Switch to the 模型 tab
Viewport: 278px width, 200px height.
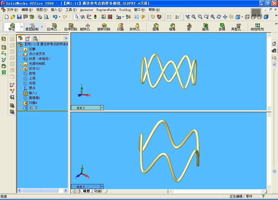(x=86, y=191)
